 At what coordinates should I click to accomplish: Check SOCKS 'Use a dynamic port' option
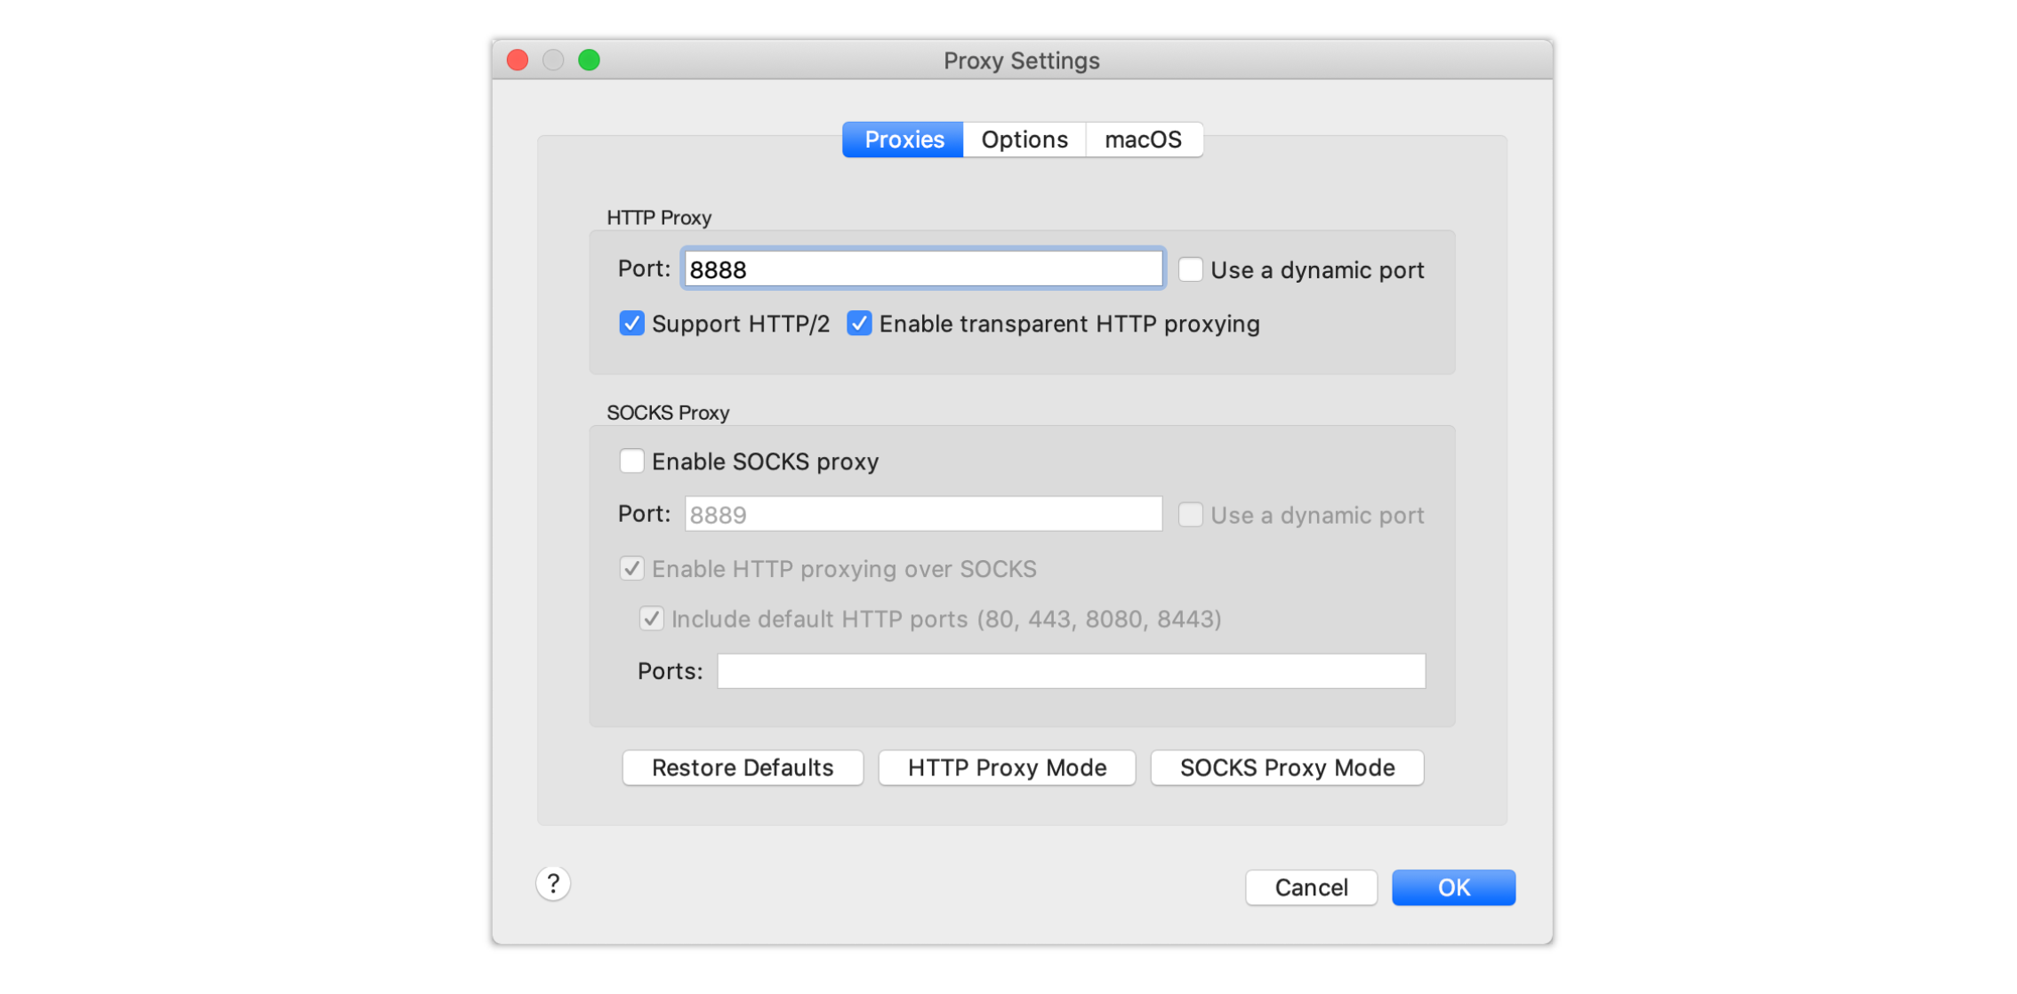(x=1190, y=515)
